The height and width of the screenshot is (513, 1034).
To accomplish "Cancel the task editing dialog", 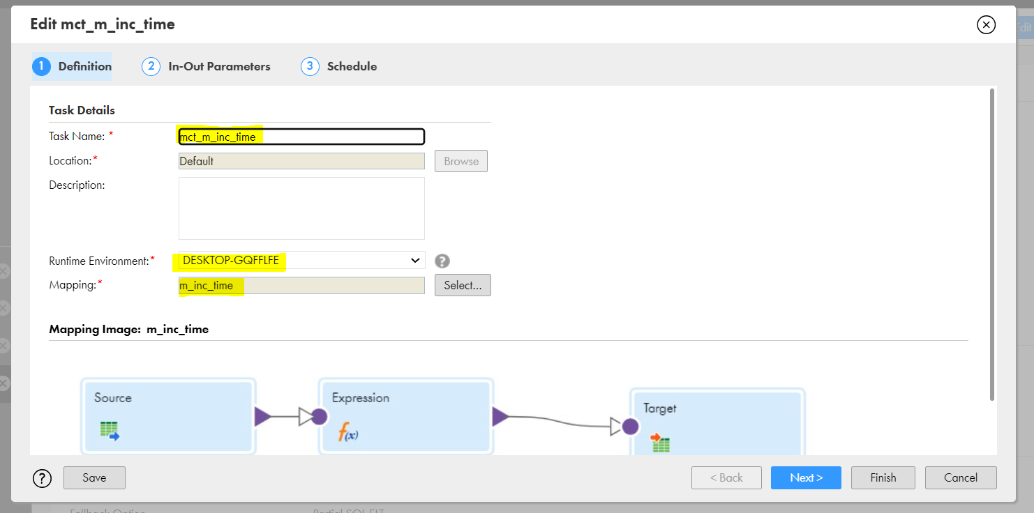I will pyautogui.click(x=961, y=477).
